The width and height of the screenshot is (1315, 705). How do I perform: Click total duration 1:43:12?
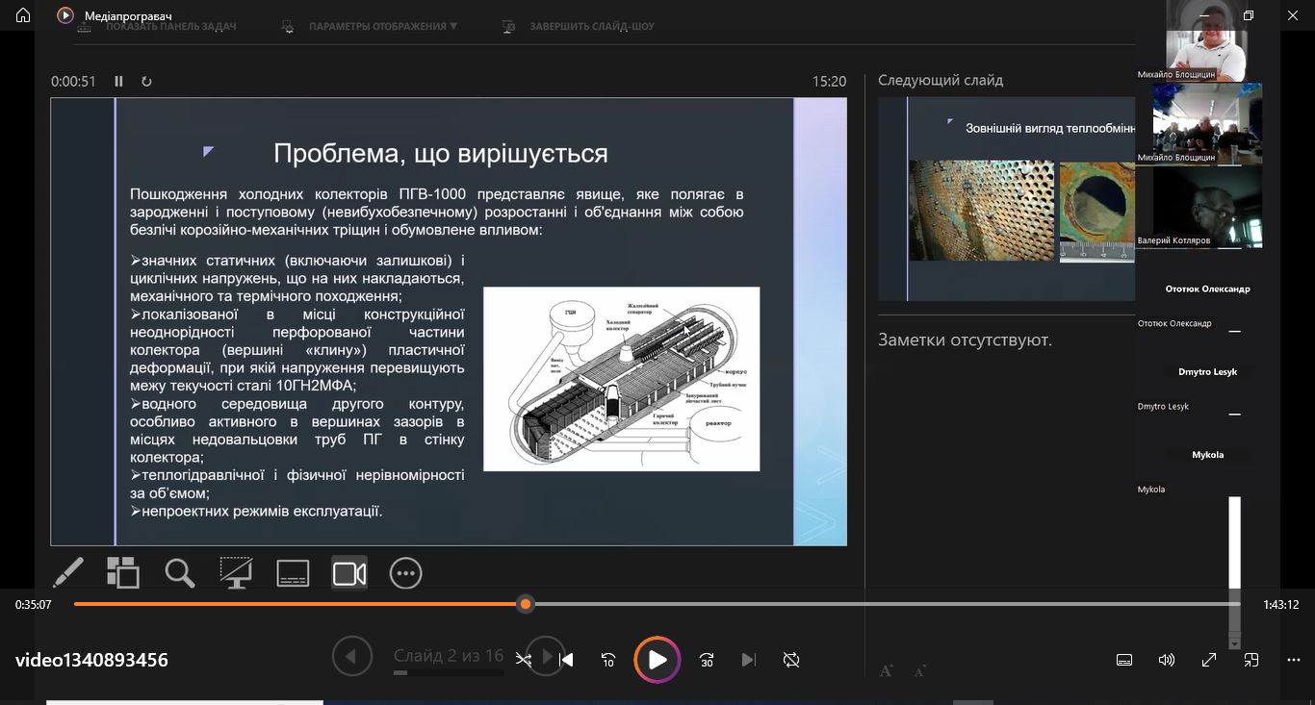pyautogui.click(x=1281, y=605)
